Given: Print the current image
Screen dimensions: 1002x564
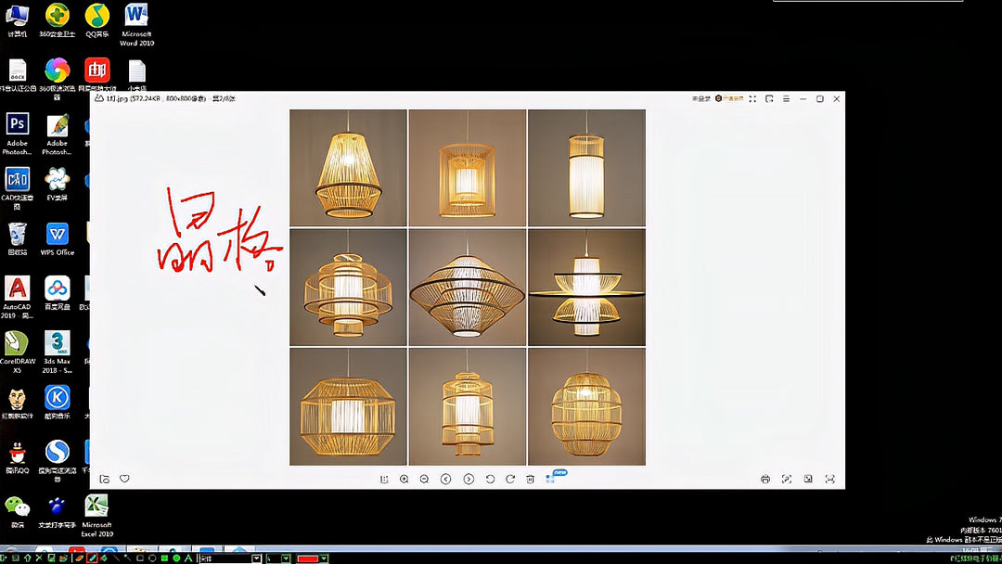Looking at the screenshot, I should (765, 479).
